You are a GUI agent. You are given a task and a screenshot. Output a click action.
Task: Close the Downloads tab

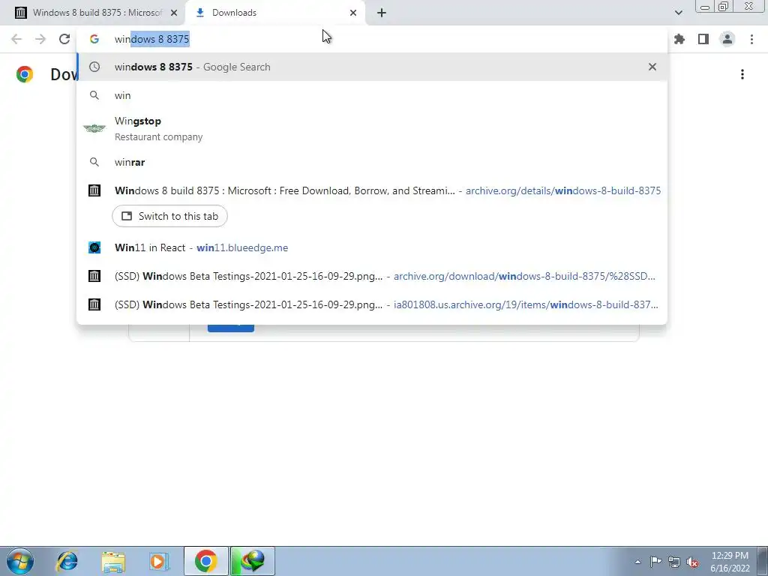tap(353, 13)
